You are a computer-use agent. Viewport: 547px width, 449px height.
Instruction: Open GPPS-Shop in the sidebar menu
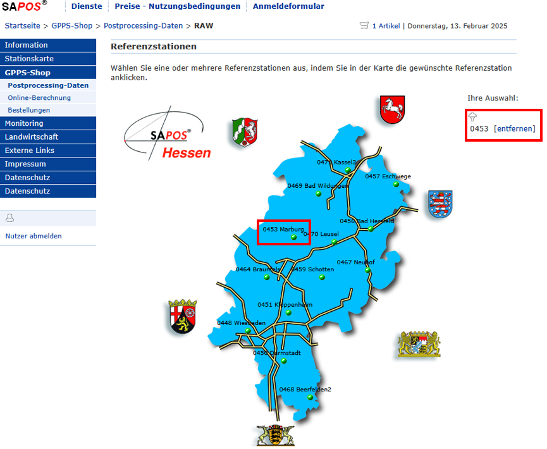[48, 73]
